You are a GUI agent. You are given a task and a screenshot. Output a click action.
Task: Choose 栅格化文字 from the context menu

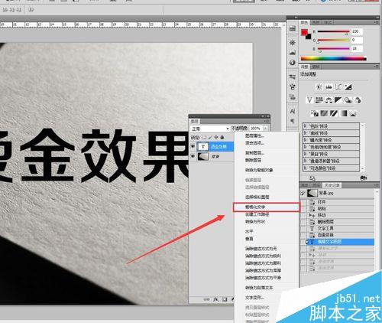pos(267,207)
